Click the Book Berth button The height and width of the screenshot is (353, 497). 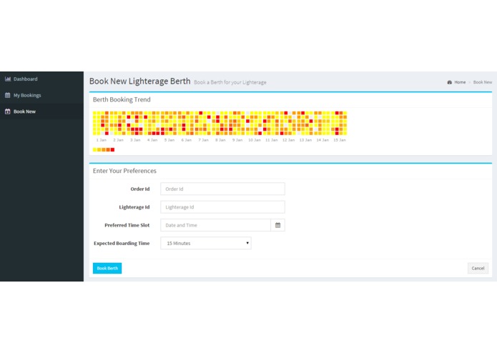[107, 268]
